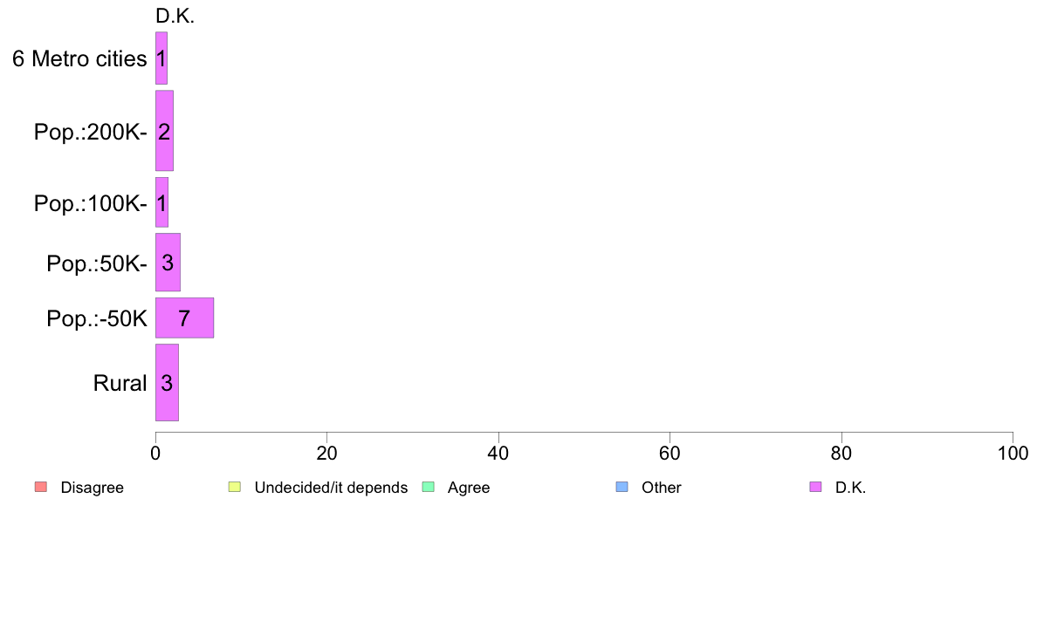Click the Pop.:50K- bar
Viewport: 1037px width, 642px height.
[168, 263]
